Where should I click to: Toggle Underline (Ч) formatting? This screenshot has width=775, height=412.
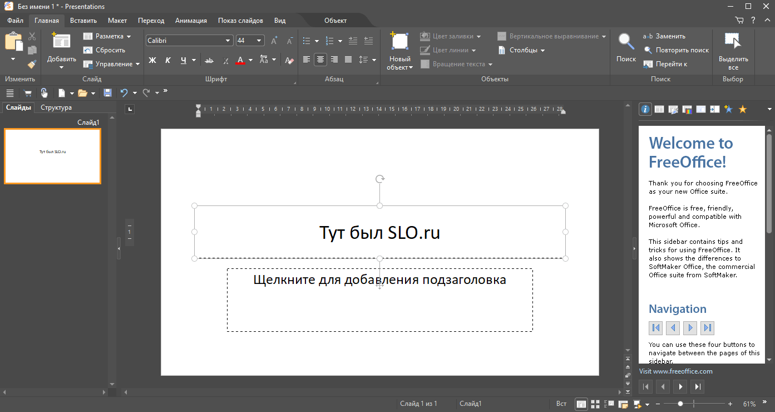pyautogui.click(x=184, y=60)
